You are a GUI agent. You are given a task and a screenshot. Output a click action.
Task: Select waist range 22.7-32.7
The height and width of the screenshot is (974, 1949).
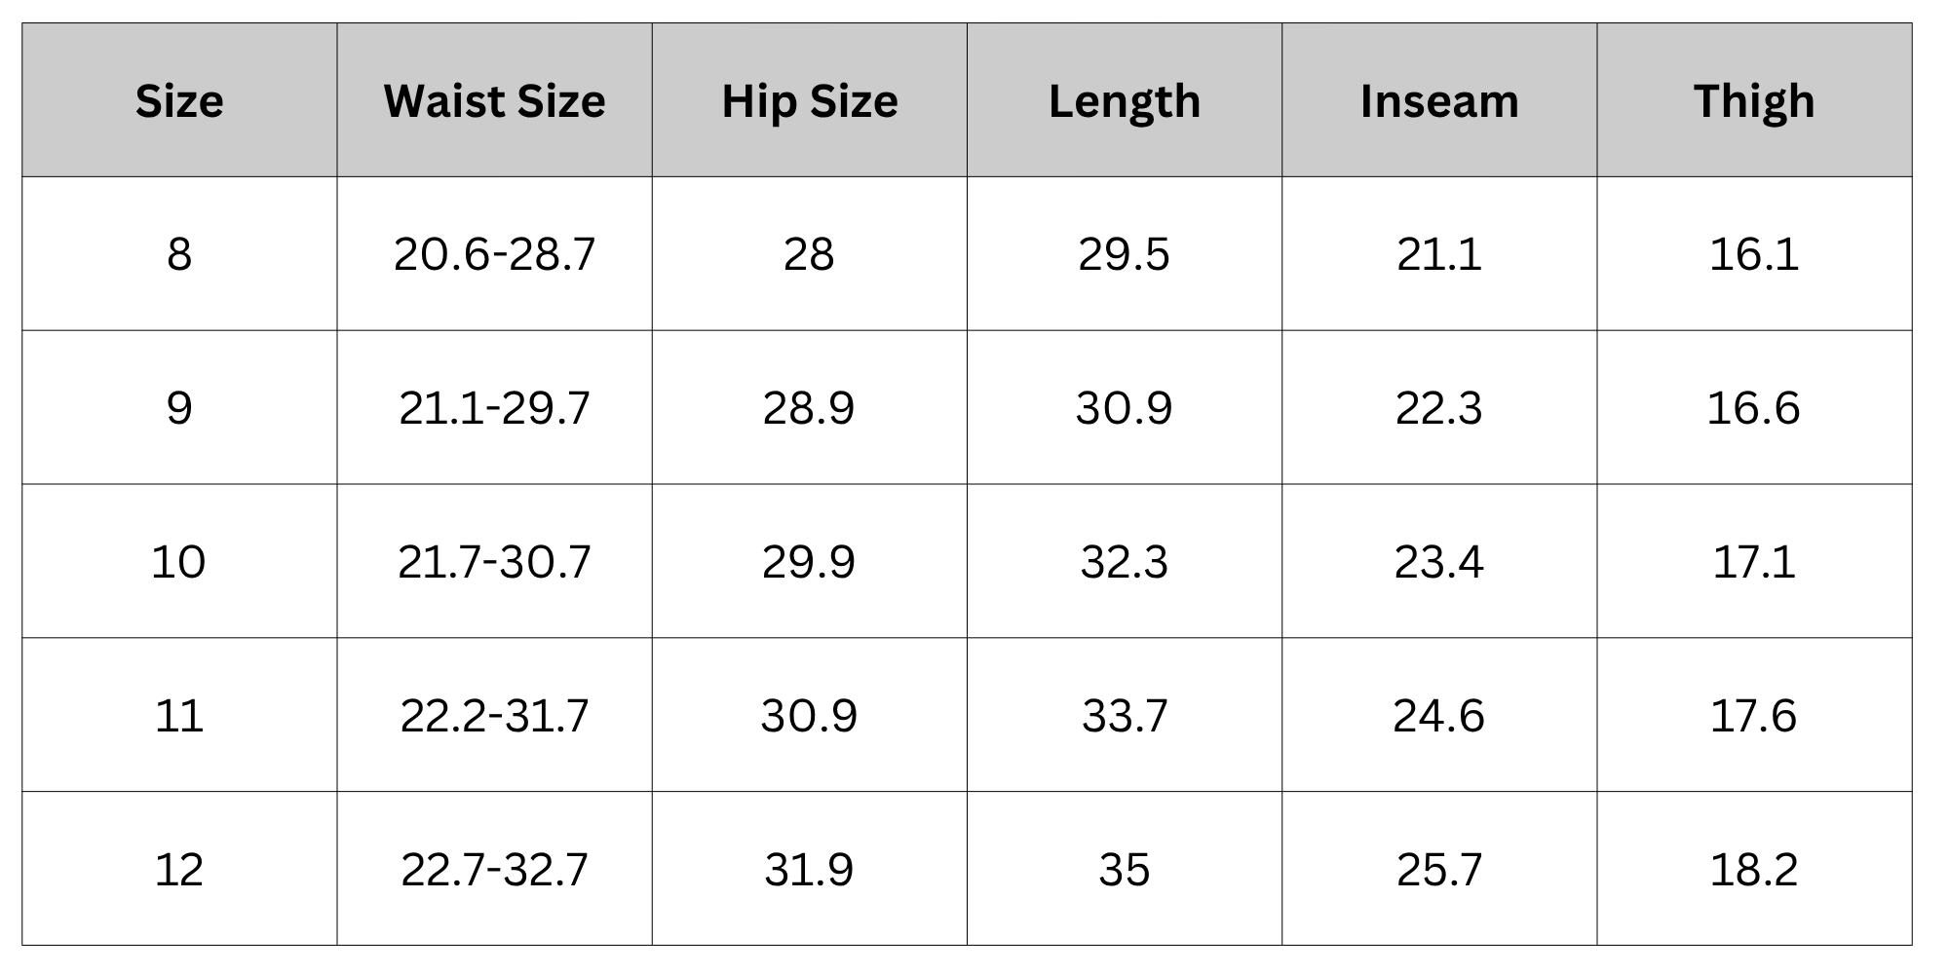494,869
